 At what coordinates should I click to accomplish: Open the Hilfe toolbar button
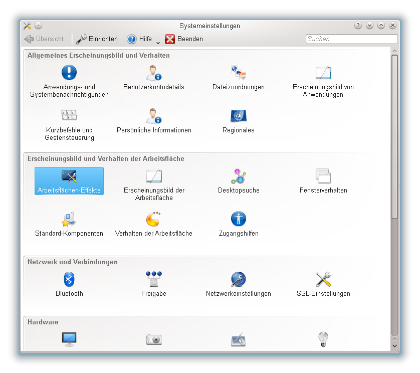click(139, 39)
